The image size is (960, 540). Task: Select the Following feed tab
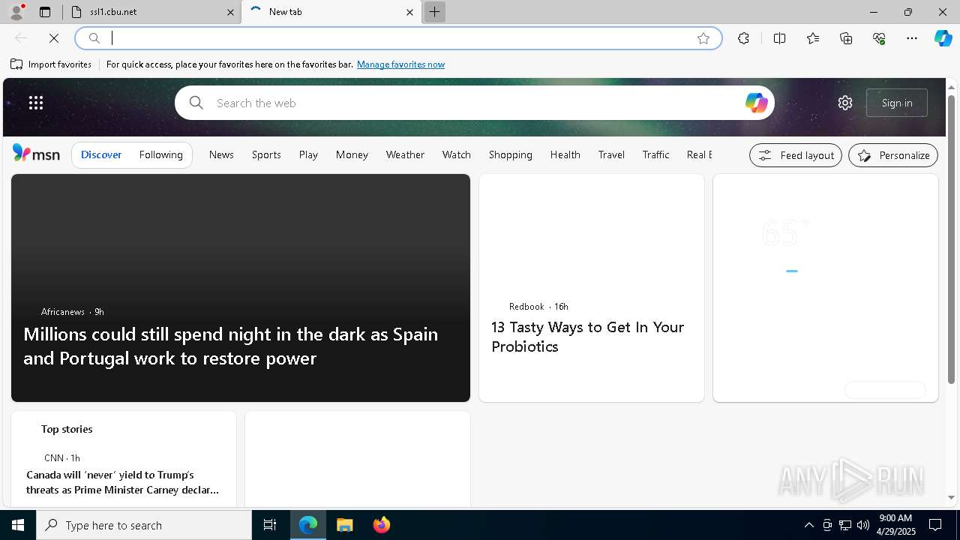[161, 154]
